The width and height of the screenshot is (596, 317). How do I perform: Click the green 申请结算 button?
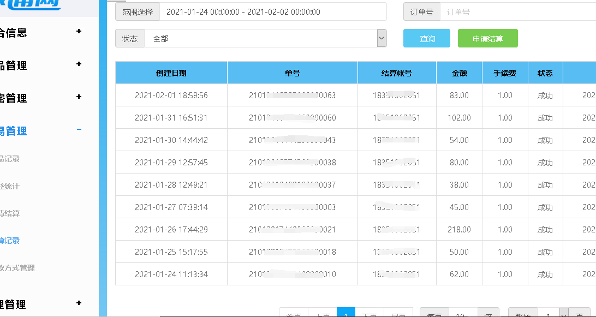pos(487,39)
